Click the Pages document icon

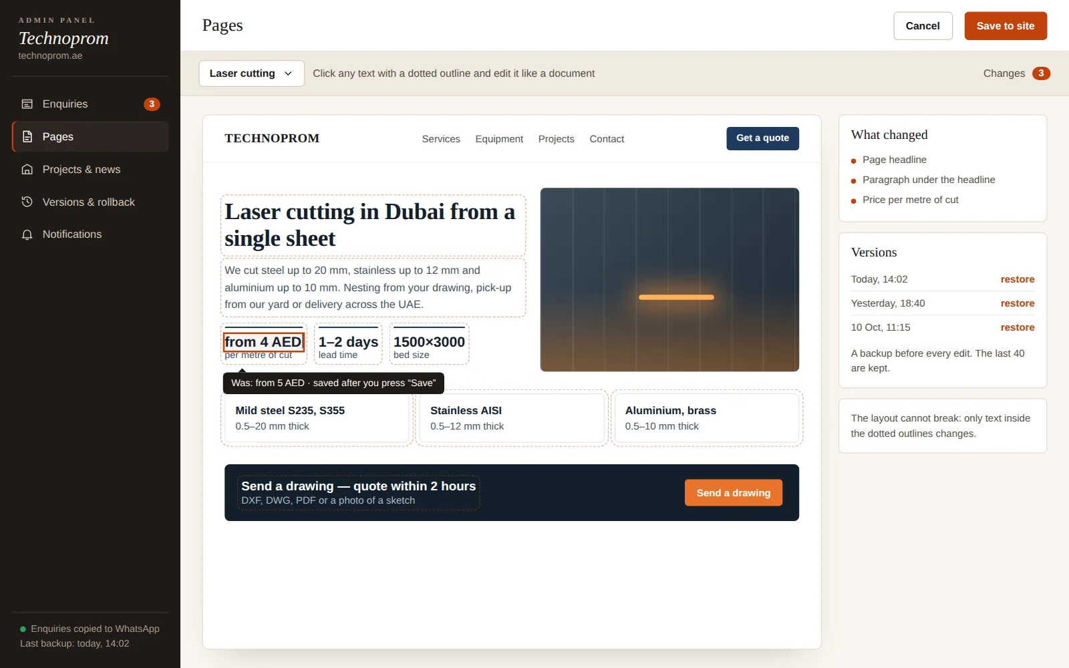tap(27, 137)
